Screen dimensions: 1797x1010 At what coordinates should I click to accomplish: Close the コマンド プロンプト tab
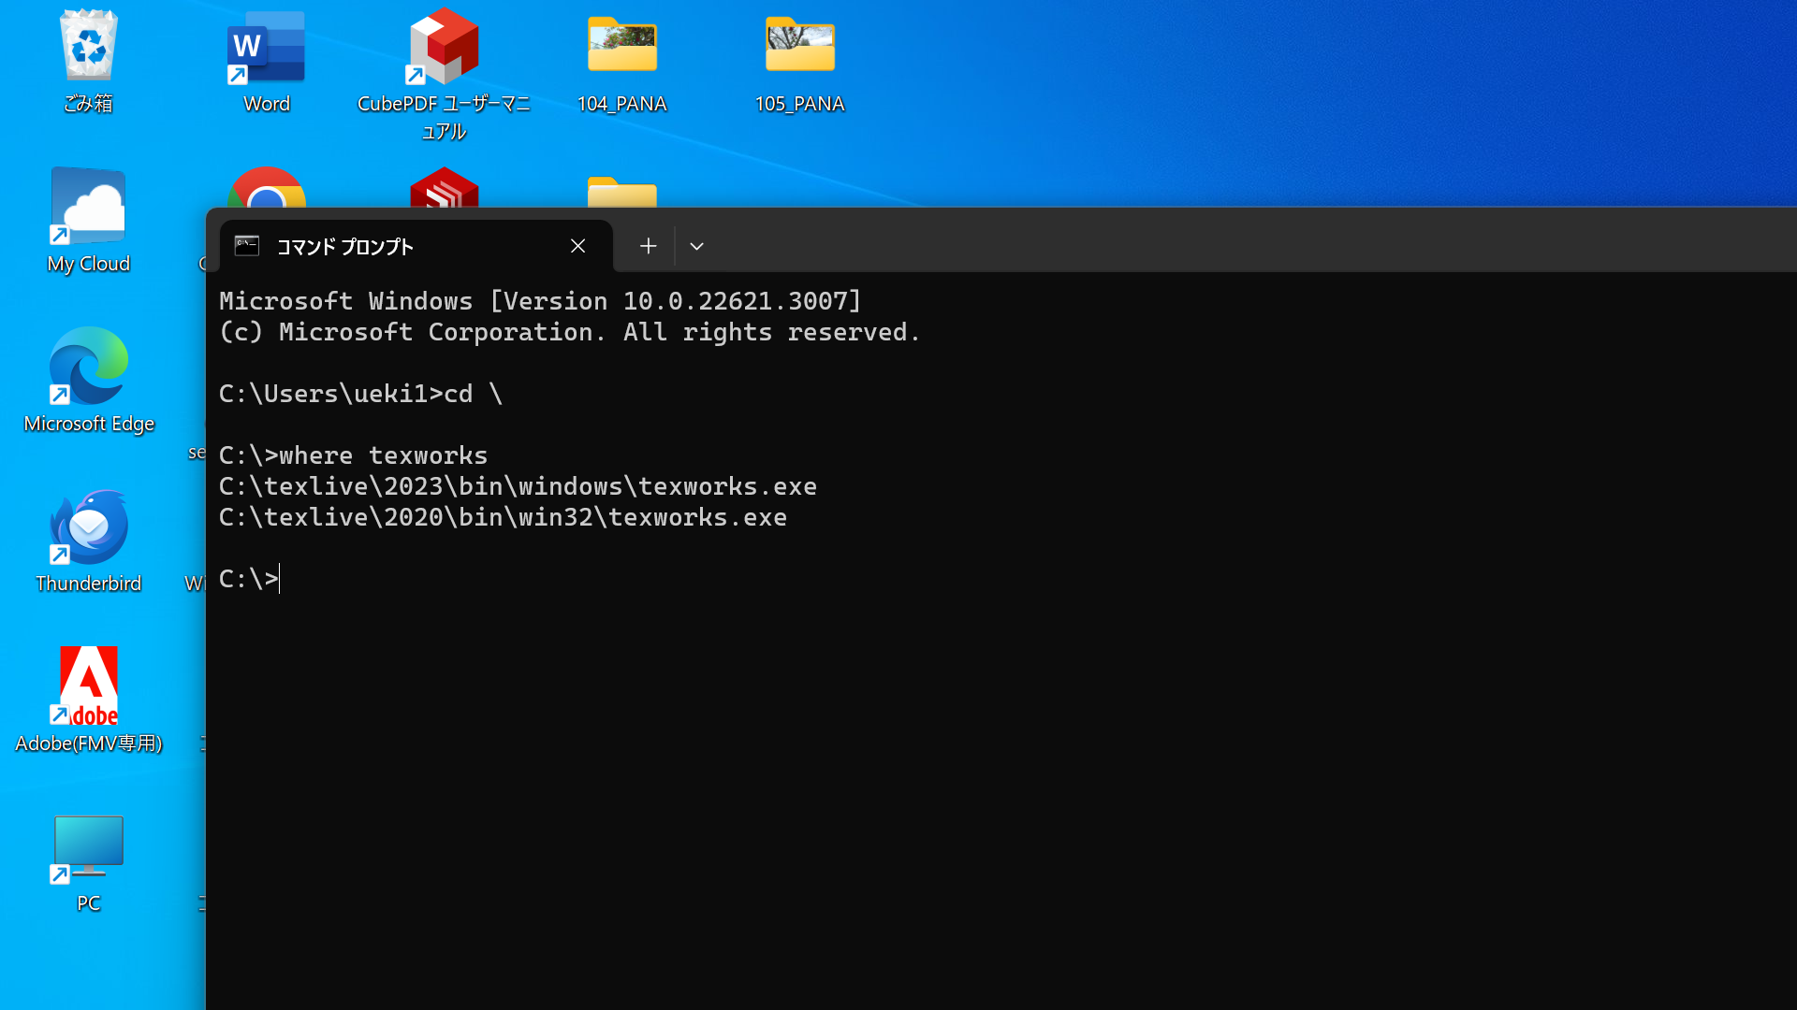click(x=577, y=246)
